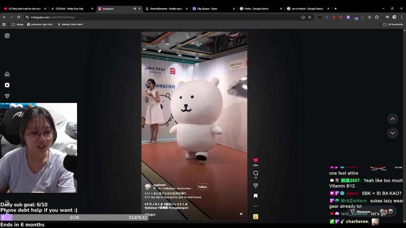Viewport: 406px width, 228px height.
Task: Open the black speaker volume extension
Action: (319, 17)
